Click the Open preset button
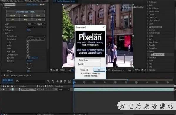This screenshot has width=176, height=115. pos(38,16)
